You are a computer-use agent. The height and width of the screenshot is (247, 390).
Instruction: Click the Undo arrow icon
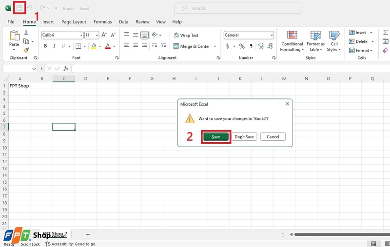pyautogui.click(x=29, y=8)
